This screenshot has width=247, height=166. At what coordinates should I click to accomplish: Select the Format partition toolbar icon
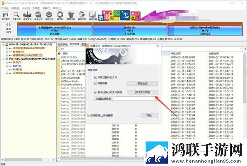coord(60,16)
